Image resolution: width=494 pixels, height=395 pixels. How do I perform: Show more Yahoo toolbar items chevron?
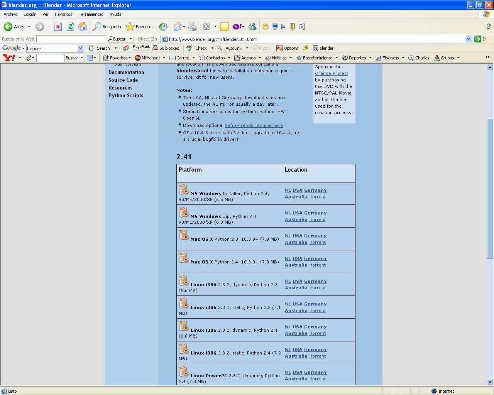click(487, 57)
